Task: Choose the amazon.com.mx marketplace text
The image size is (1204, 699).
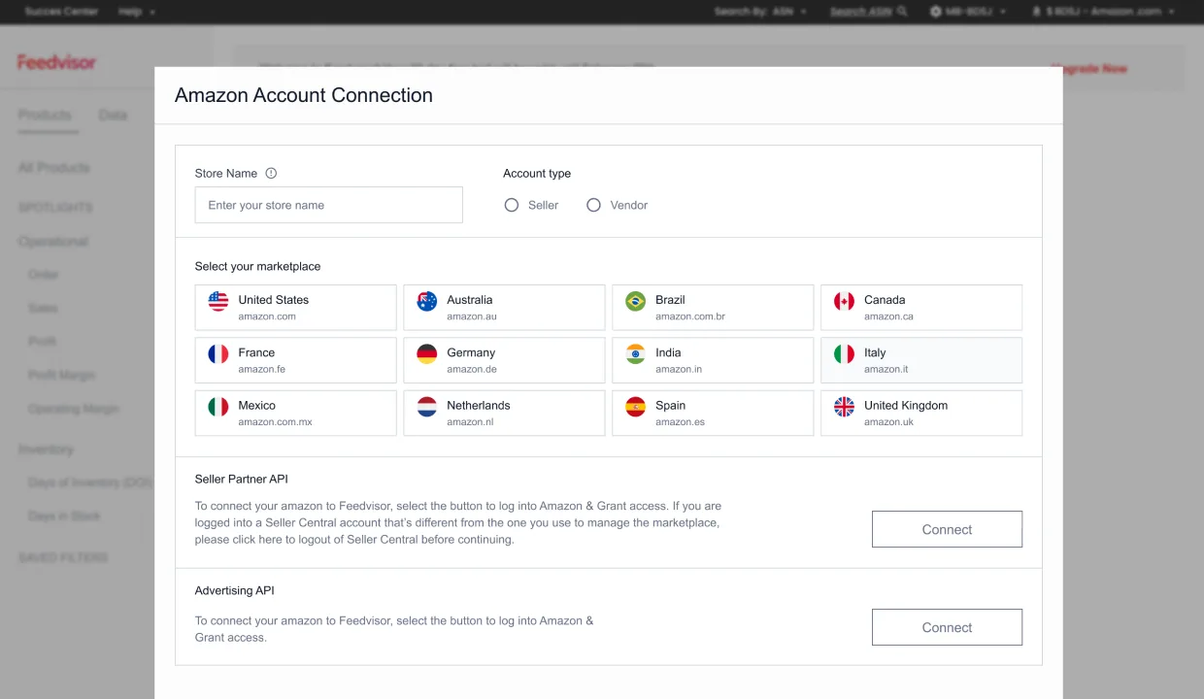Action: 275,422
